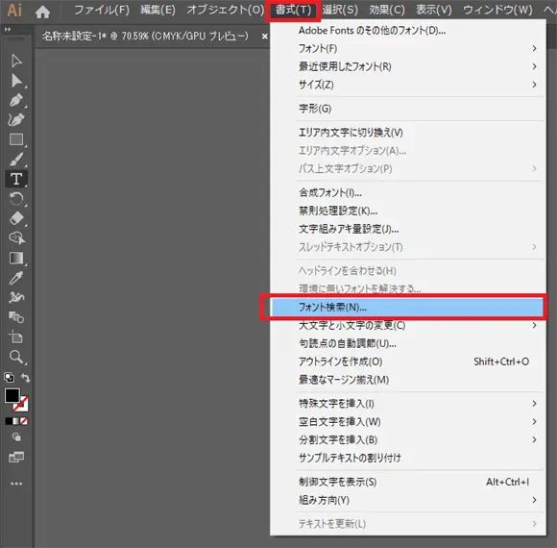Choose サンプルテキストの割り付け item
The image size is (557, 548).
408,458
